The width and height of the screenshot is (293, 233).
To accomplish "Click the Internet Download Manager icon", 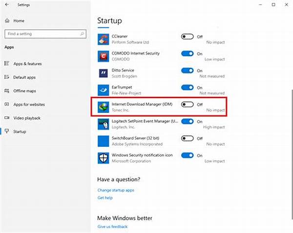I will tap(104, 107).
